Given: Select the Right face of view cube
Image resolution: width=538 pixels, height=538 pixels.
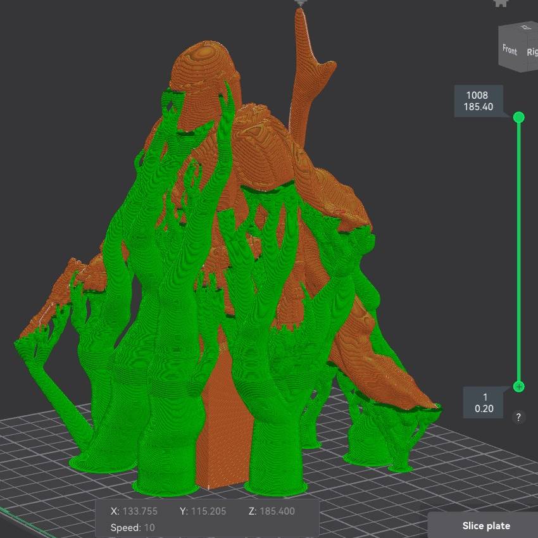Looking at the screenshot, I should pos(532,51).
